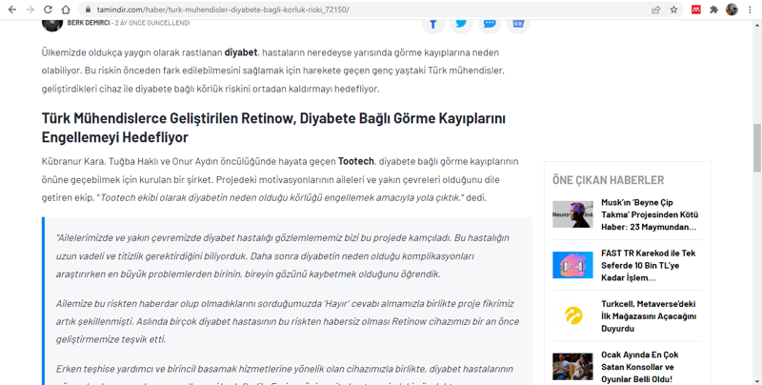Open the Google News share icon

(x=518, y=23)
